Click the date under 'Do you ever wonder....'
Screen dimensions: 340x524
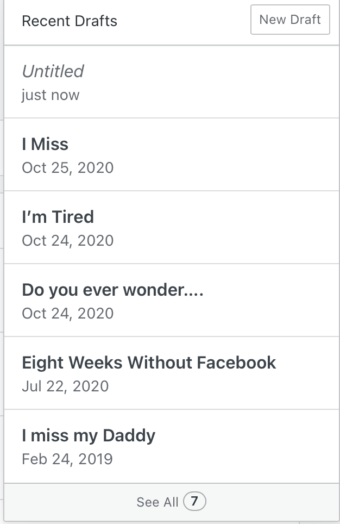(68, 313)
